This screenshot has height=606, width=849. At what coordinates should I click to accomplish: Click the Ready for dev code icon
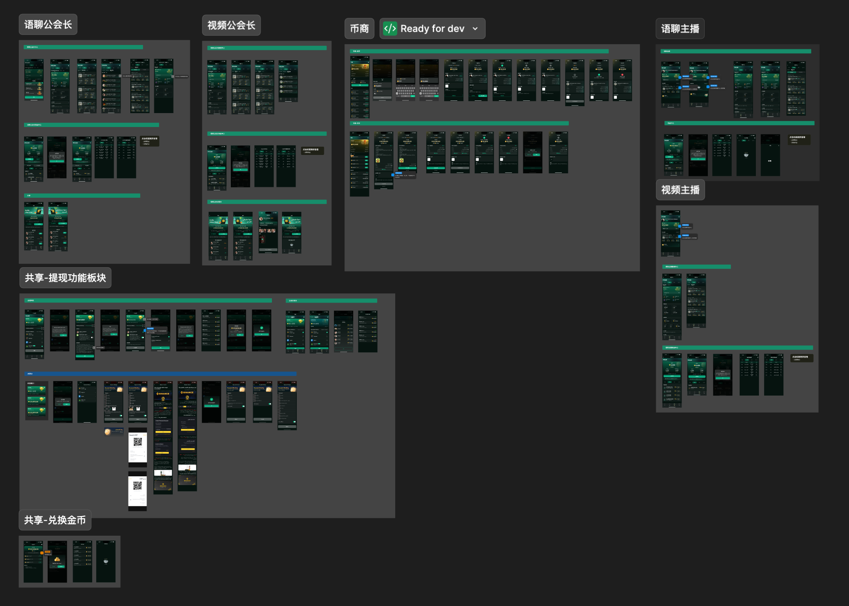tap(390, 29)
